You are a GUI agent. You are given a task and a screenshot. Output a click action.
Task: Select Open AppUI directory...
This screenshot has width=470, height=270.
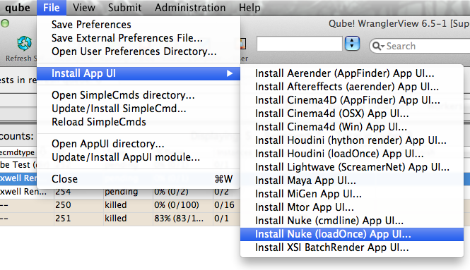[139, 144]
